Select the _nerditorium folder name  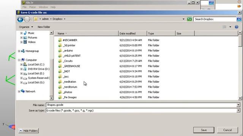click(x=70, y=87)
